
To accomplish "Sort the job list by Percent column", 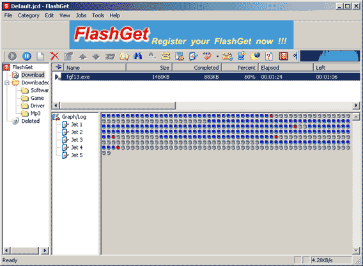I will (240, 68).
